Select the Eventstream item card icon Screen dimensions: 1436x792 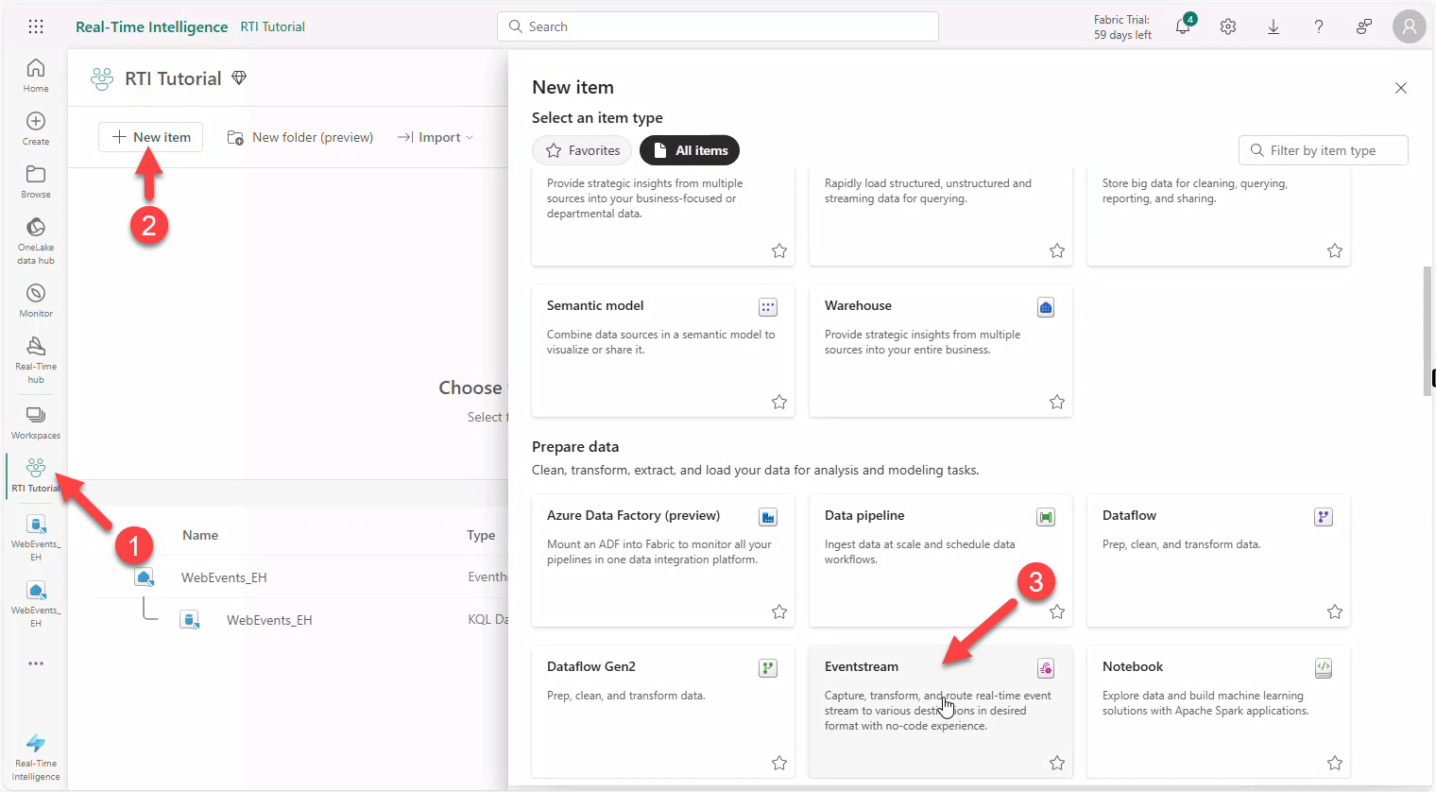(x=1045, y=668)
